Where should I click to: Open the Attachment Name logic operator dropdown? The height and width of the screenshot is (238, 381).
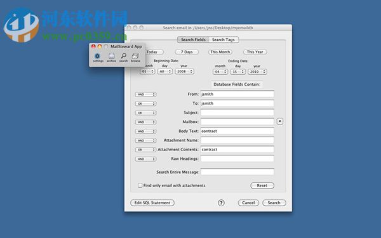tap(145, 140)
